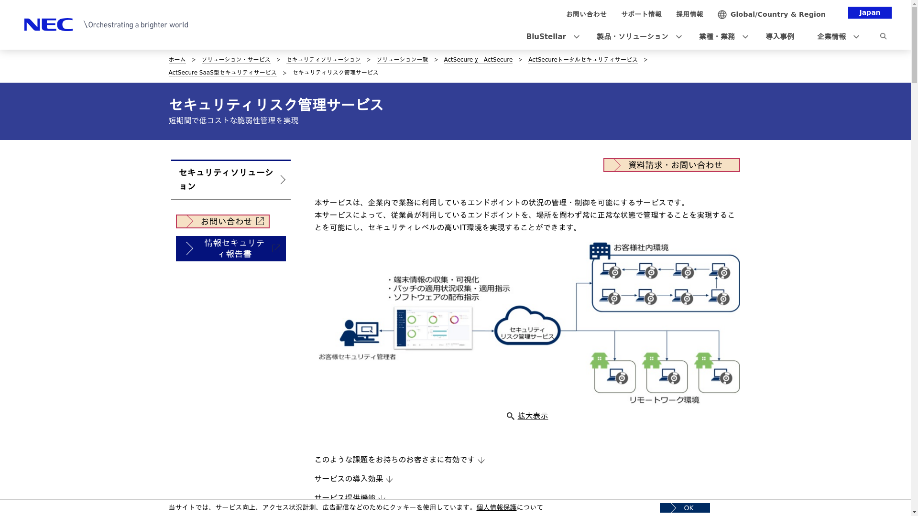Click down arrow next to サービスの導入効果
The height and width of the screenshot is (516, 918).
click(x=390, y=479)
